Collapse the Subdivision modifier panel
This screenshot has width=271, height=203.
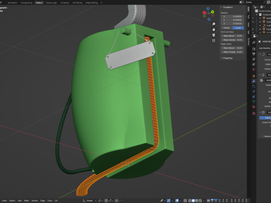click(x=260, y=112)
